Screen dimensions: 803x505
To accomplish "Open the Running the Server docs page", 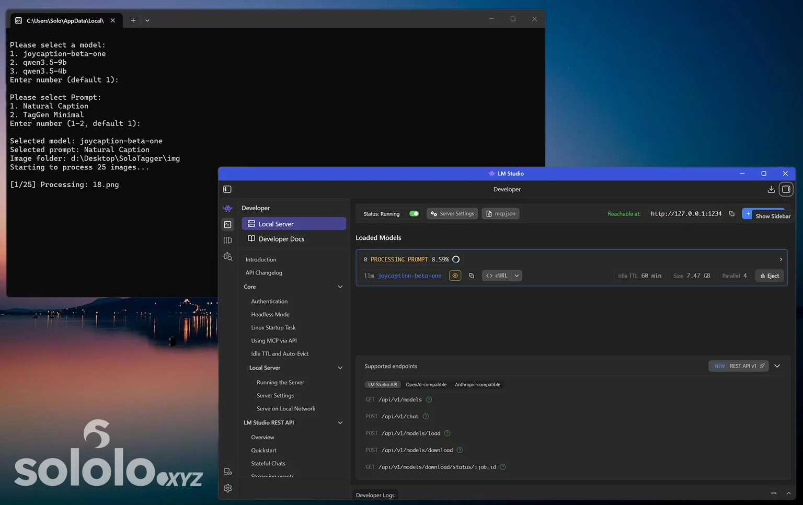I will pyautogui.click(x=280, y=383).
